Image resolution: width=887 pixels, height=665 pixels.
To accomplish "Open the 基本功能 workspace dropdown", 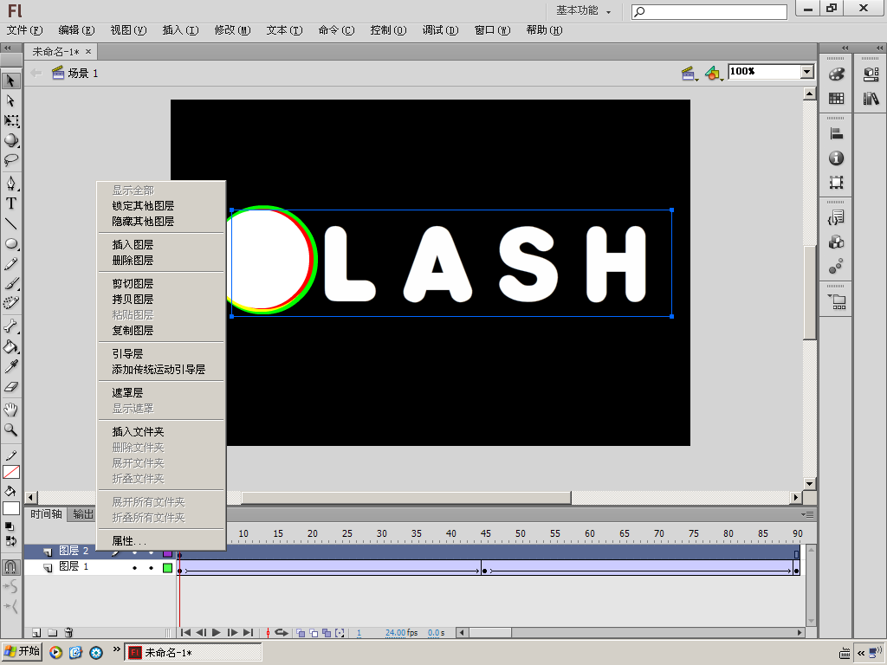I will 583,10.
